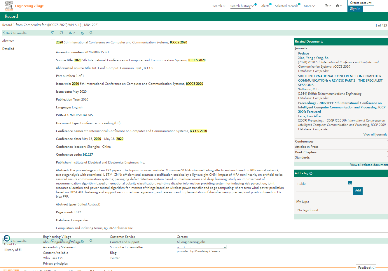Click the search history count badge

click(256, 4)
